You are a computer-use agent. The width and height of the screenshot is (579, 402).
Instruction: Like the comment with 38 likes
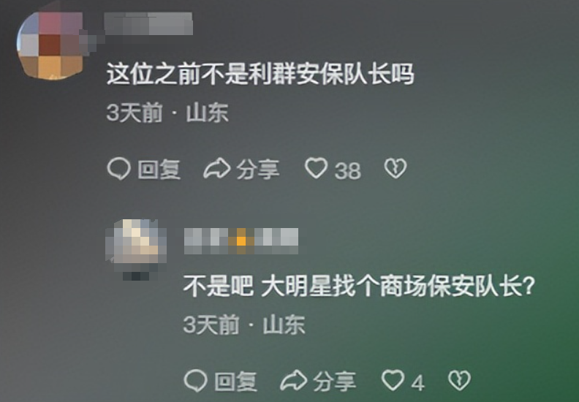pyautogui.click(x=316, y=169)
